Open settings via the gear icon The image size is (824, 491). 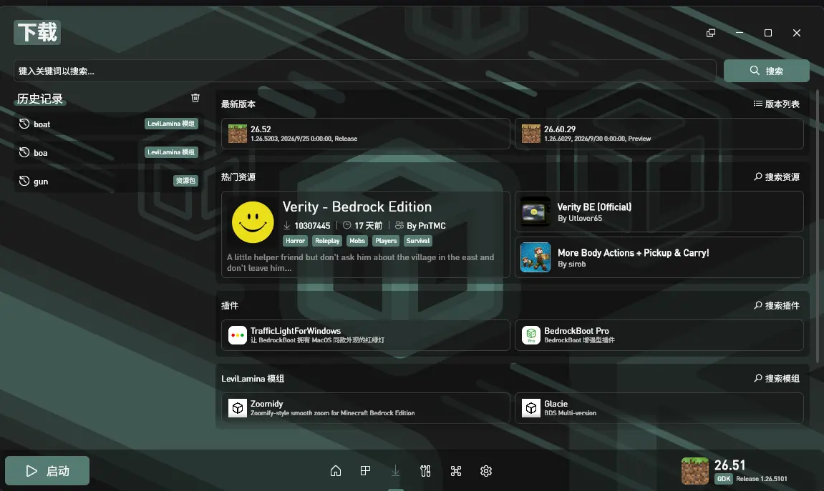[486, 471]
